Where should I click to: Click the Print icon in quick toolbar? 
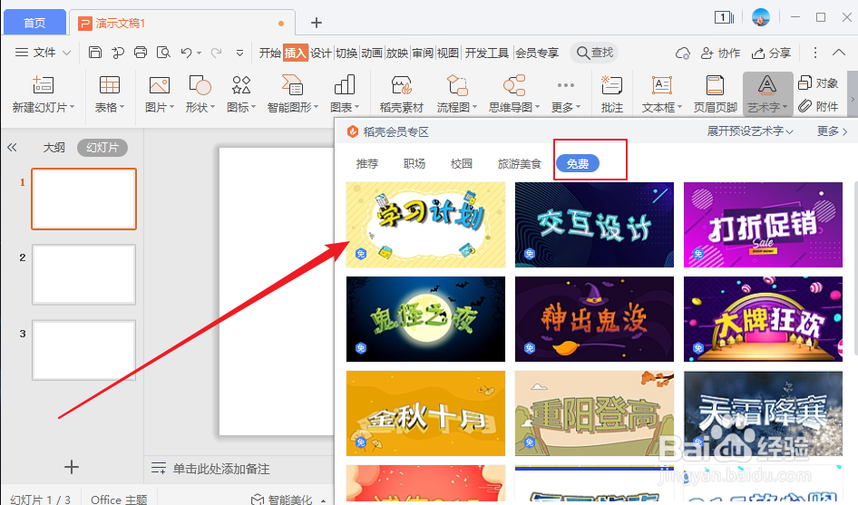(x=141, y=53)
